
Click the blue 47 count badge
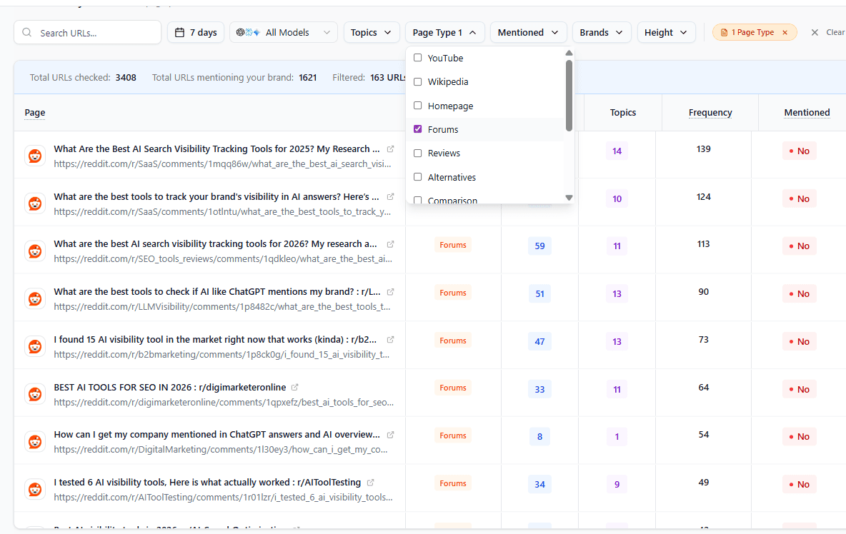pyautogui.click(x=539, y=341)
